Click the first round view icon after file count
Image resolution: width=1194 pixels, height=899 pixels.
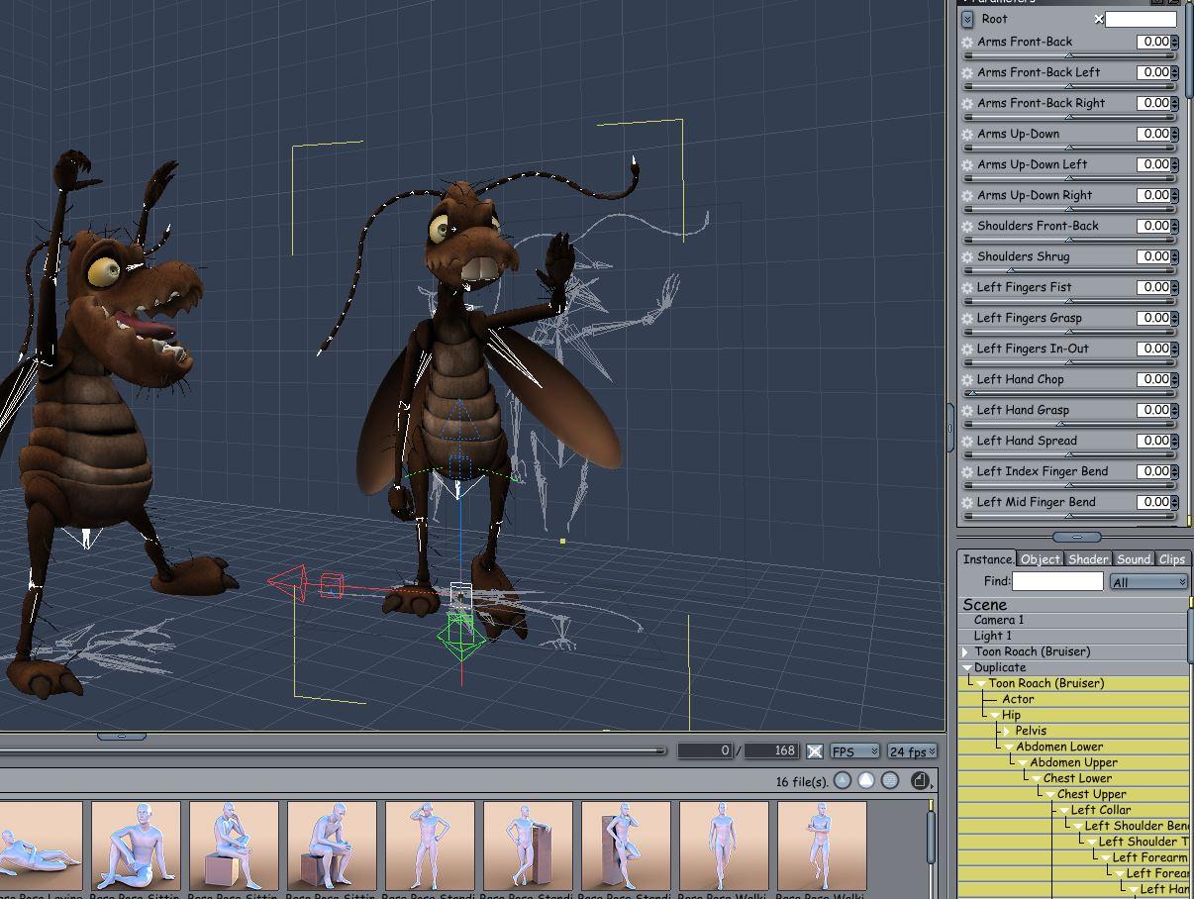(843, 781)
